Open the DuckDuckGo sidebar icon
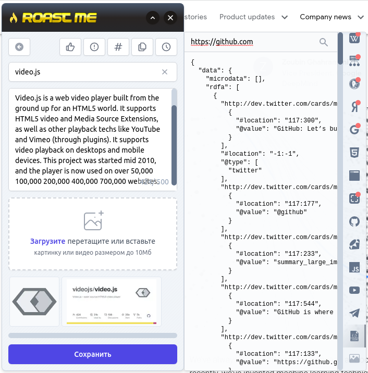The image size is (368, 373). click(x=354, y=84)
